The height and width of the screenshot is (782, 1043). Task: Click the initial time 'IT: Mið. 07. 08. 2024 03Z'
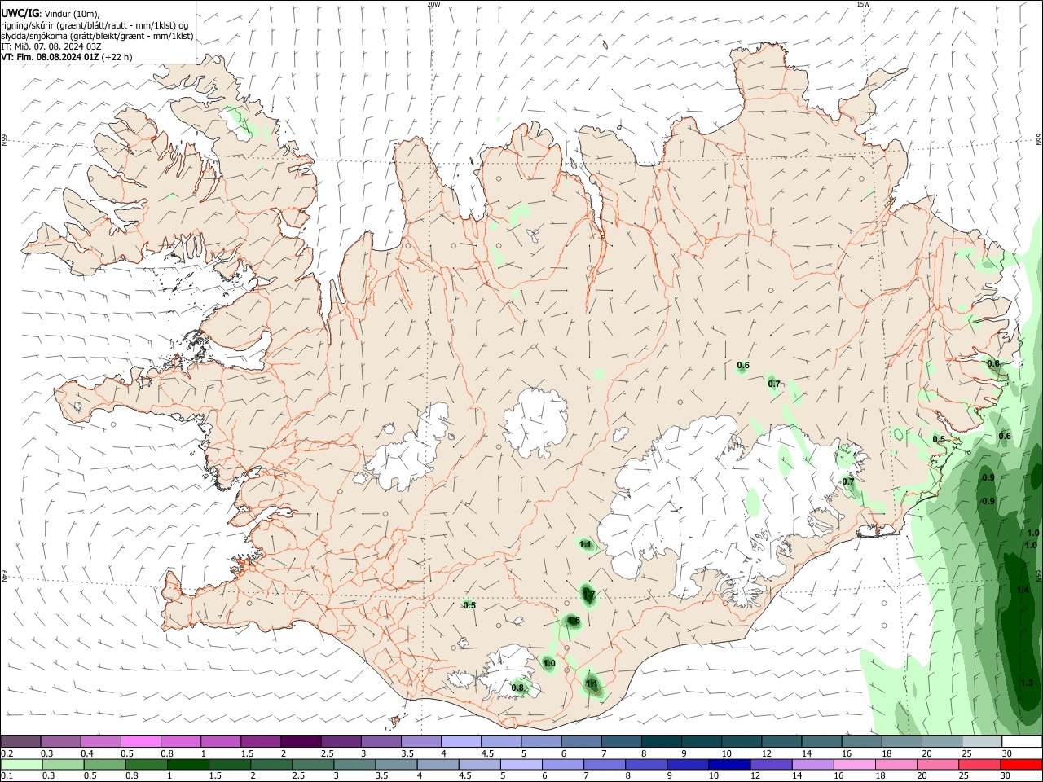(x=51, y=46)
